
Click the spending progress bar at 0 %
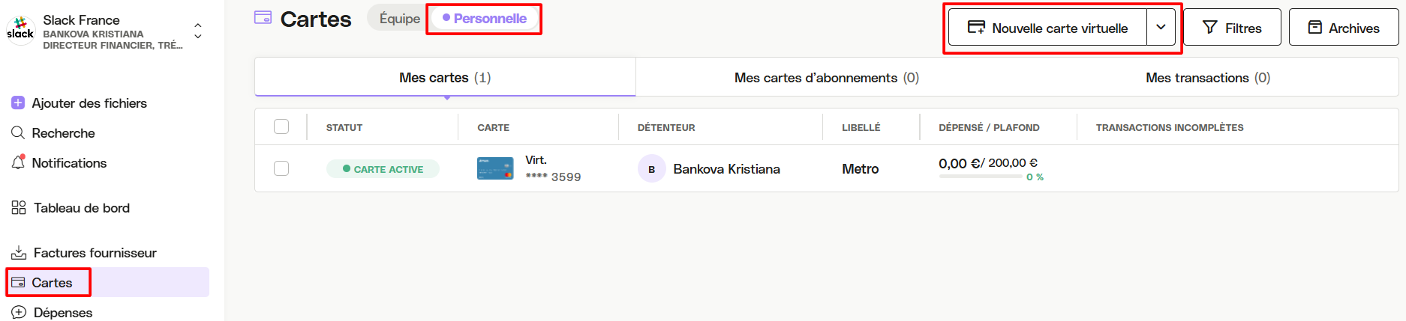981,177
